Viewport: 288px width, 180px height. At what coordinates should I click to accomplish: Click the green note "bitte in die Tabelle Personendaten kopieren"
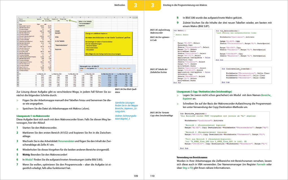[x=85, y=24]
